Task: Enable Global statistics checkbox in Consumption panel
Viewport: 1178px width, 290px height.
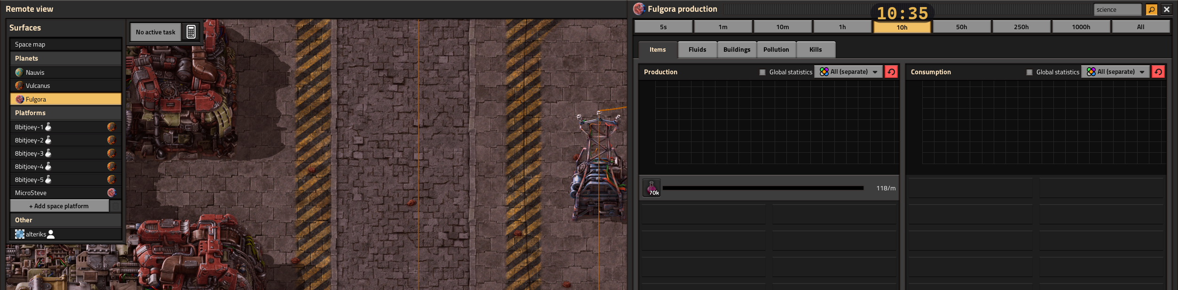Action: pos(1029,72)
